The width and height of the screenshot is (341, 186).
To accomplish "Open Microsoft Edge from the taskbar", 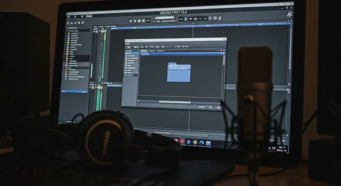I will [202, 143].
